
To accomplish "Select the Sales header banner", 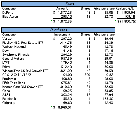I will pos(69,4).
